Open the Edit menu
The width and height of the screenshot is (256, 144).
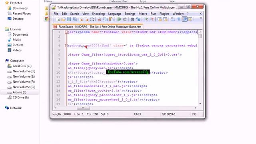click(x=64, y=14)
